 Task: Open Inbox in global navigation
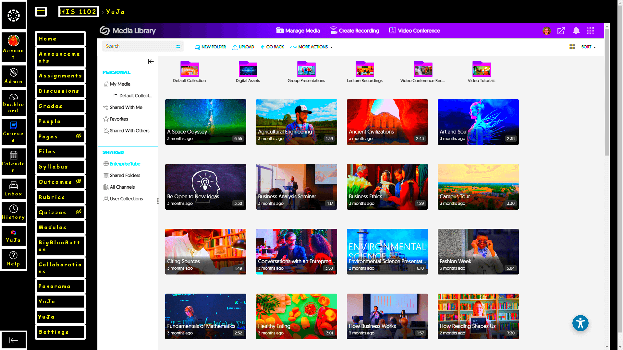tap(14, 189)
